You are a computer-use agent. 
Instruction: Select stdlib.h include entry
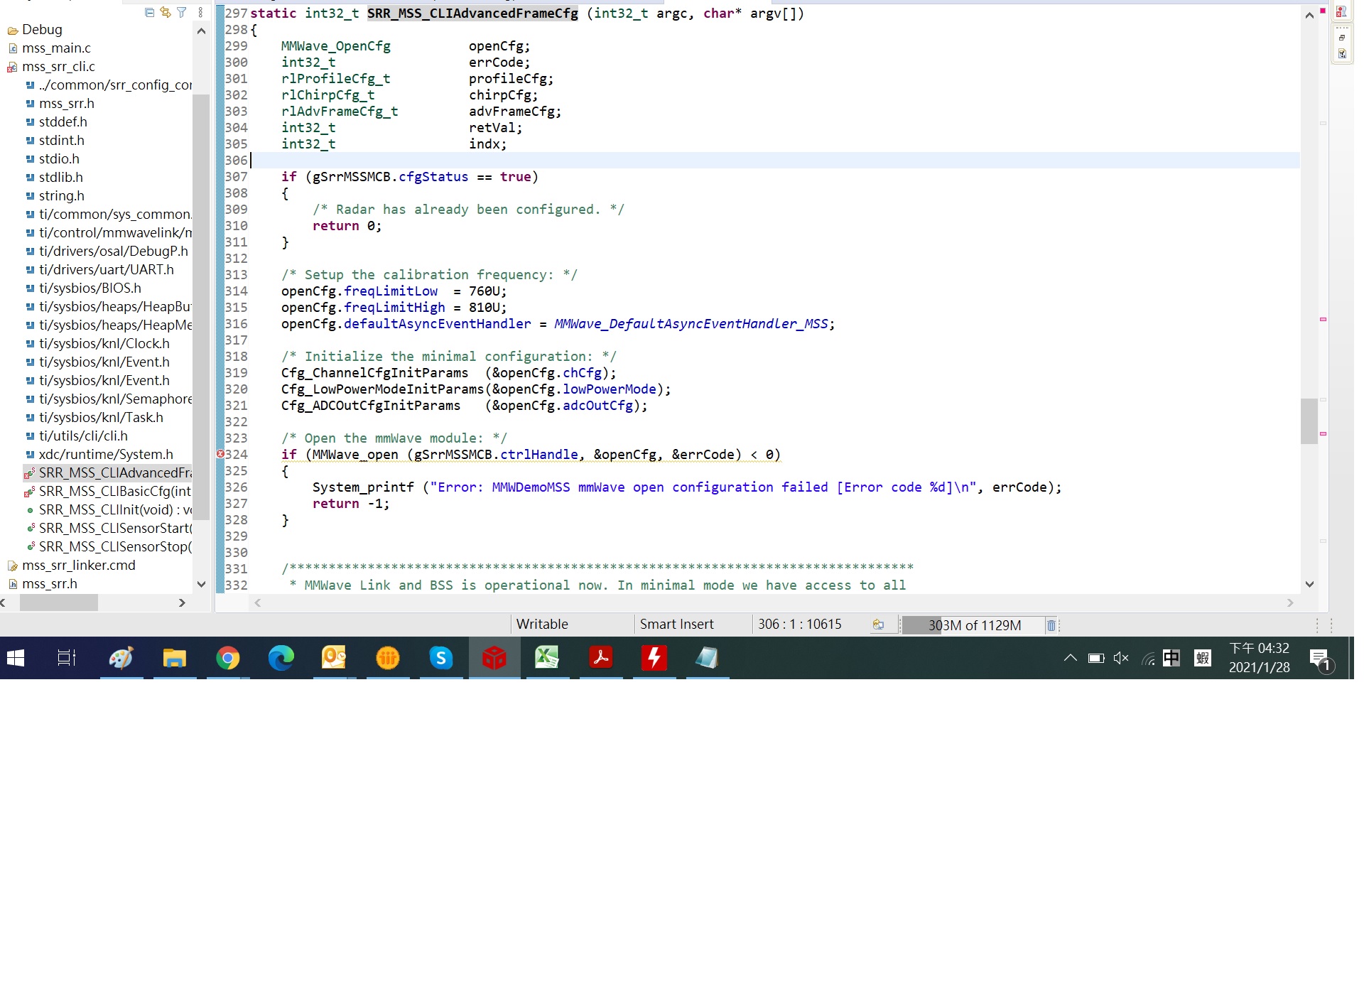pyautogui.click(x=55, y=178)
